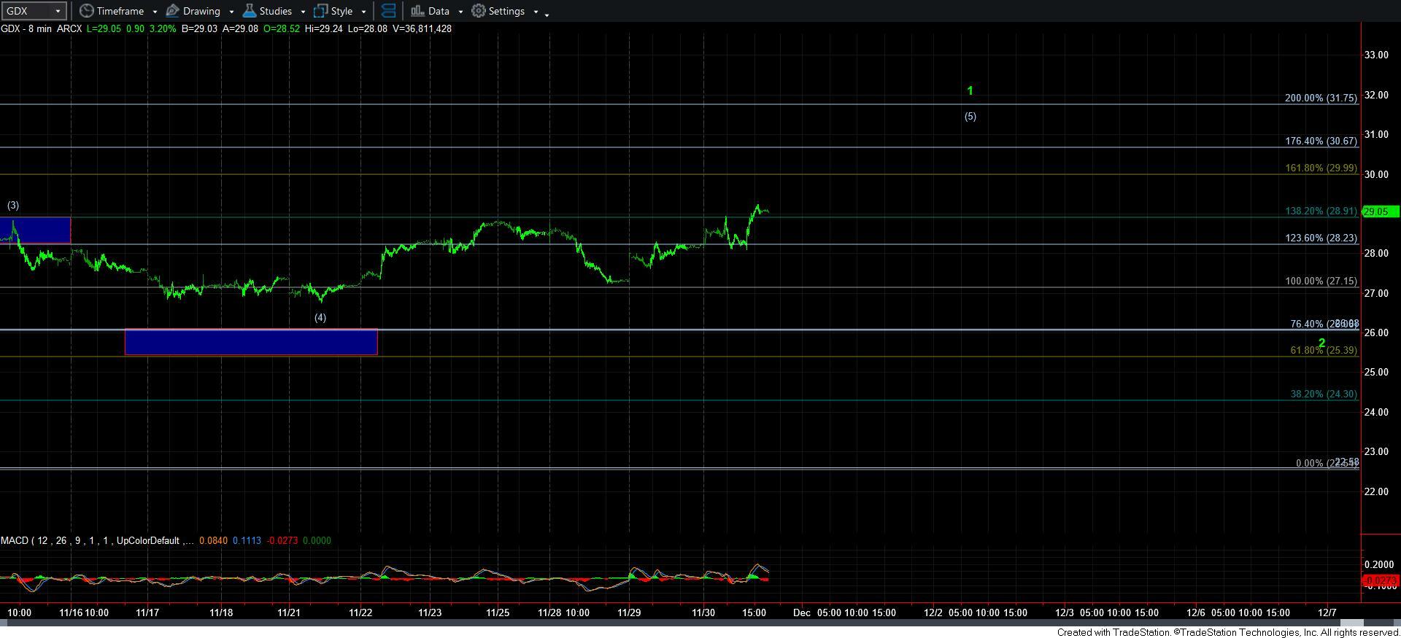Select the 123.60% (28.23) Fibonacci label
The image size is (1401, 638).
pyautogui.click(x=1321, y=238)
